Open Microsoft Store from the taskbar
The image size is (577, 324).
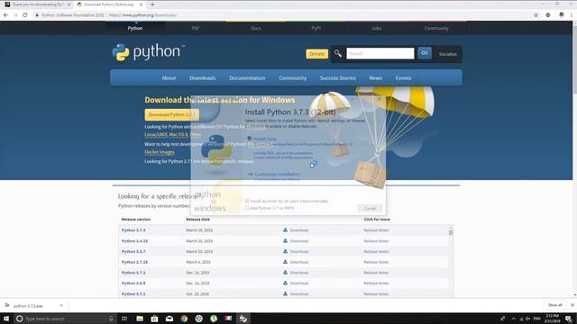pos(154,319)
